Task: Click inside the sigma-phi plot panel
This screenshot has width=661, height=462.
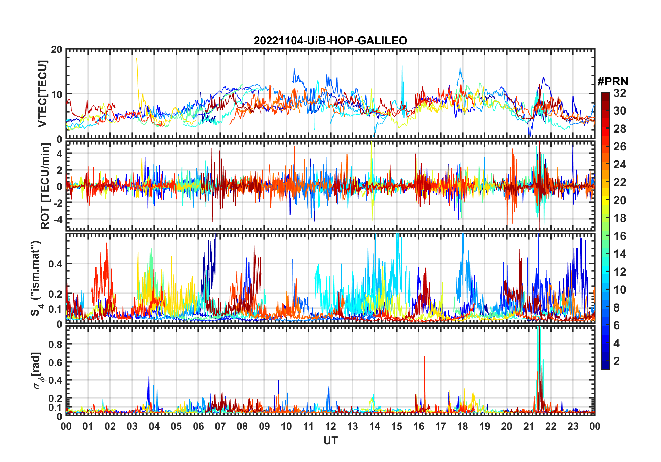Action: 330,371
